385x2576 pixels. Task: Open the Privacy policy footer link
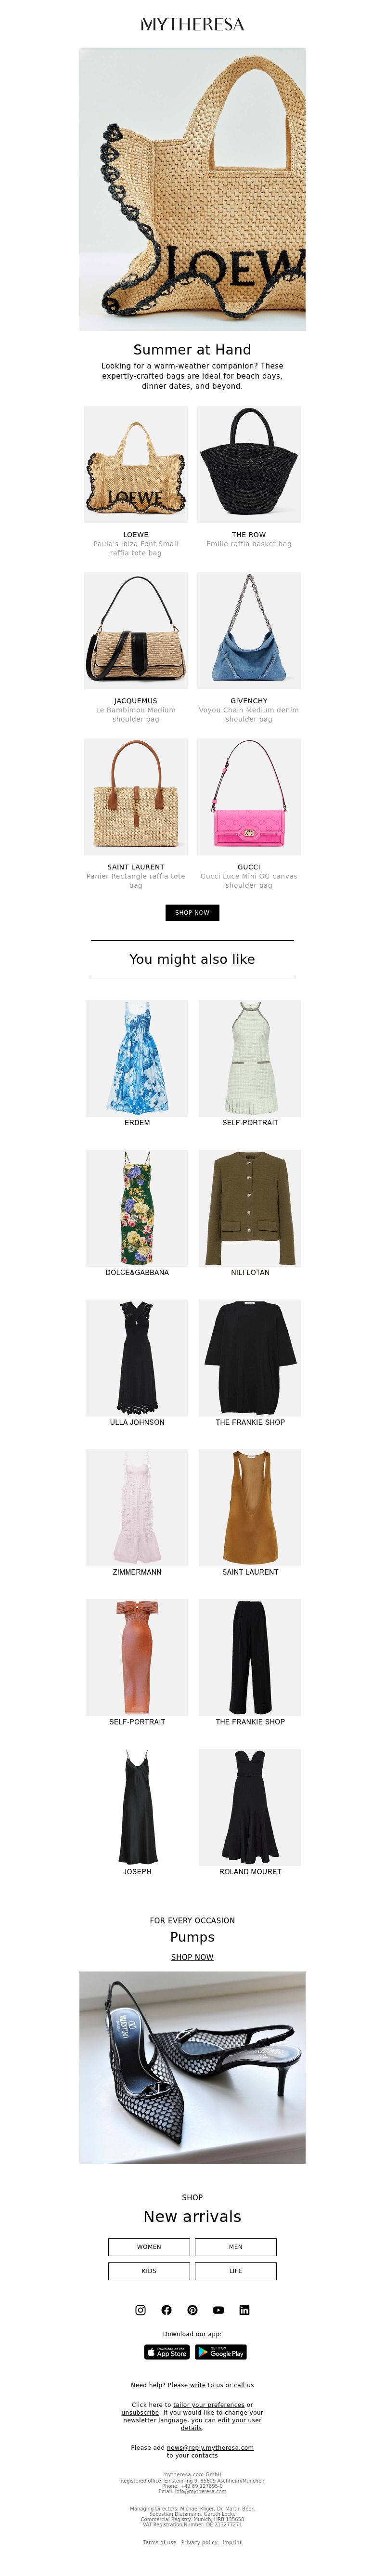click(199, 2542)
